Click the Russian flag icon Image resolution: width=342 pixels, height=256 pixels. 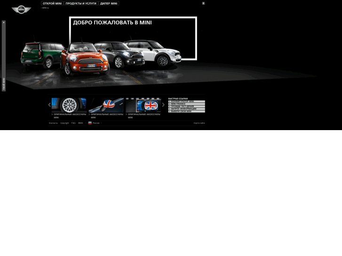[x=90, y=123]
